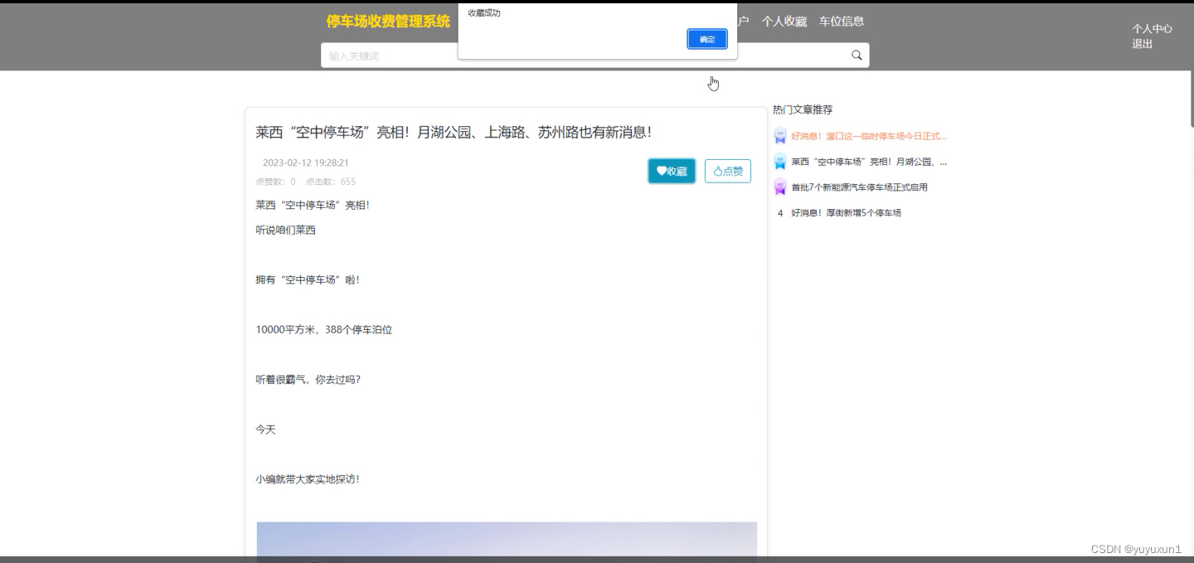This screenshot has width=1194, height=563.
Task: Click the line 听说咱们莱西
Action: coord(285,231)
